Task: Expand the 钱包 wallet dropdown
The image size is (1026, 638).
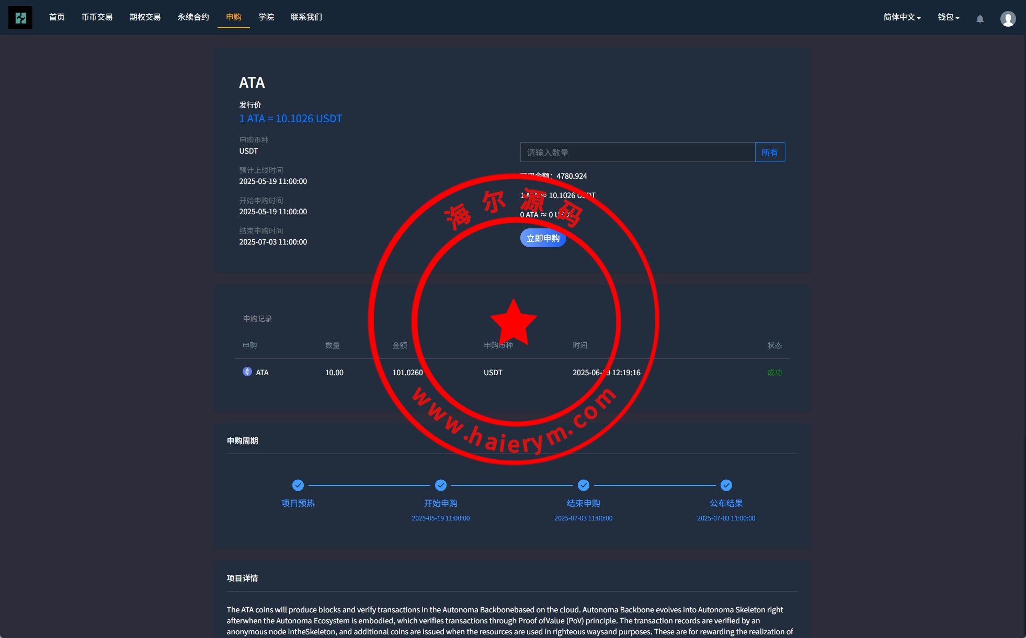Action: (x=948, y=17)
